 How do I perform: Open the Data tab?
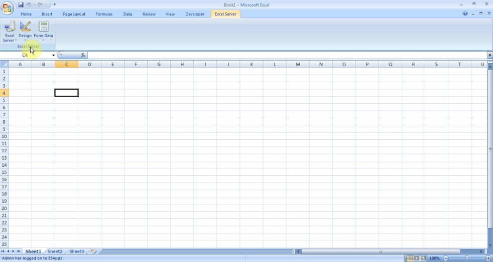[x=128, y=14]
